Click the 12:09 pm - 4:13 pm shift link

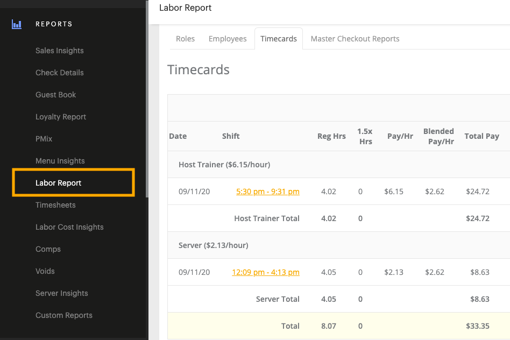click(266, 272)
